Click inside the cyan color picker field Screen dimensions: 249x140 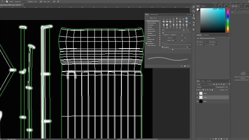213,20
